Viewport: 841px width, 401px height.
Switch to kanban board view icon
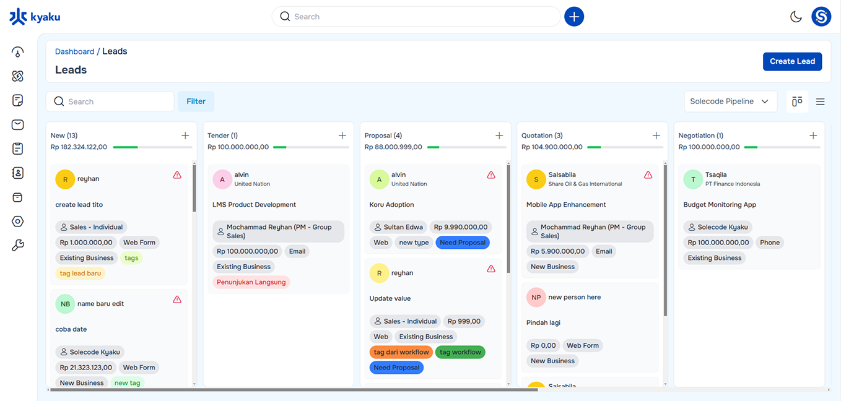797,101
